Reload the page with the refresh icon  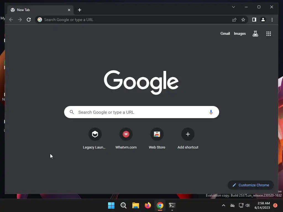click(29, 20)
